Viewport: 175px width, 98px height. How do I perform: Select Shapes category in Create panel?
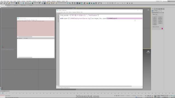pos(154,11)
